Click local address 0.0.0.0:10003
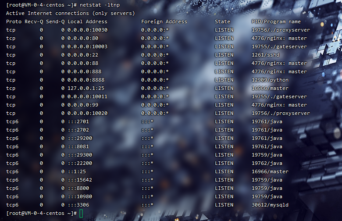 [87, 46]
